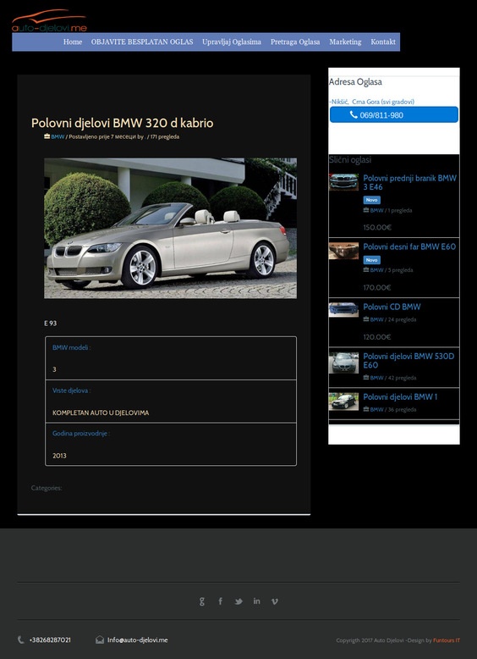The image size is (477, 659).
Task: Click the Adresa Oglasa heading
Action: 355,82
